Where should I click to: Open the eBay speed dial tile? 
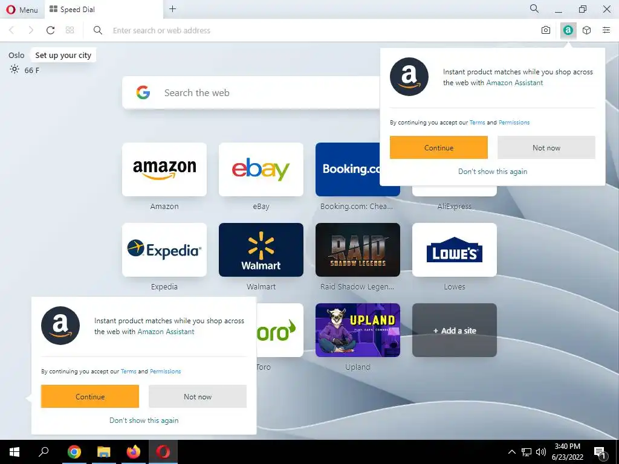click(261, 169)
